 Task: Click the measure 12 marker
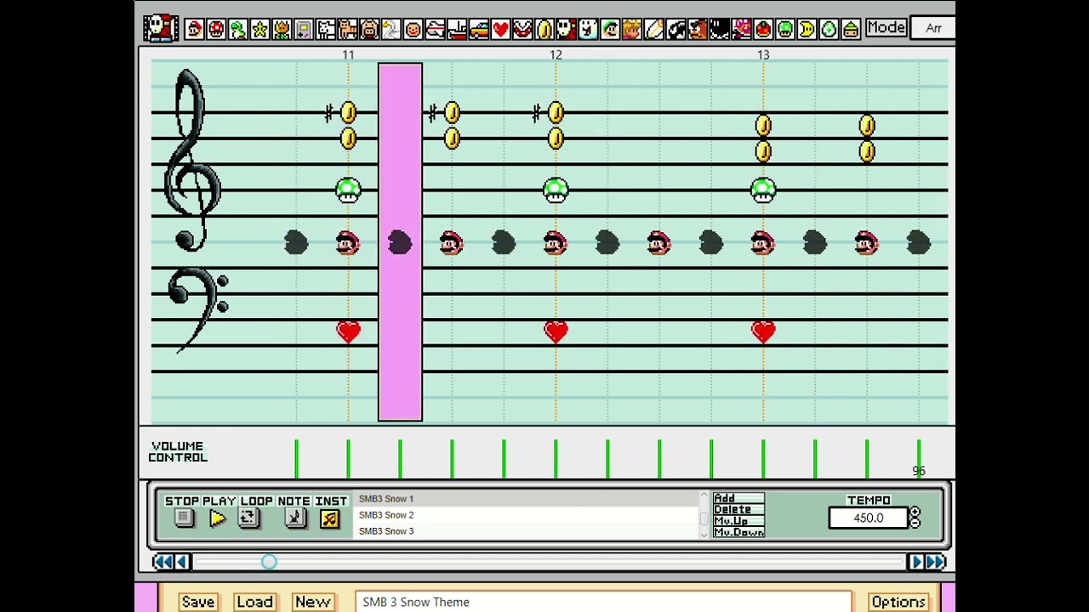click(x=556, y=54)
